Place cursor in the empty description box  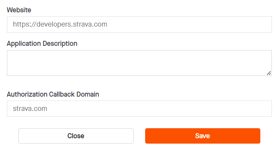pyautogui.click(x=139, y=63)
